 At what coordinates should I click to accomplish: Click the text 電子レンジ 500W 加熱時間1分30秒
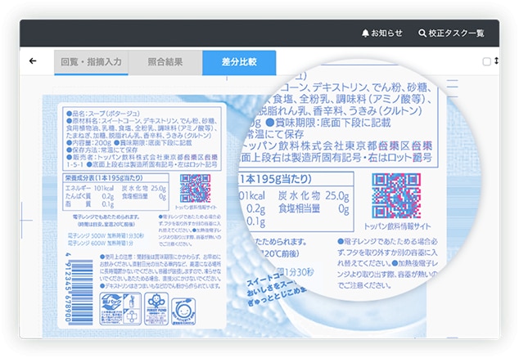(x=106, y=235)
